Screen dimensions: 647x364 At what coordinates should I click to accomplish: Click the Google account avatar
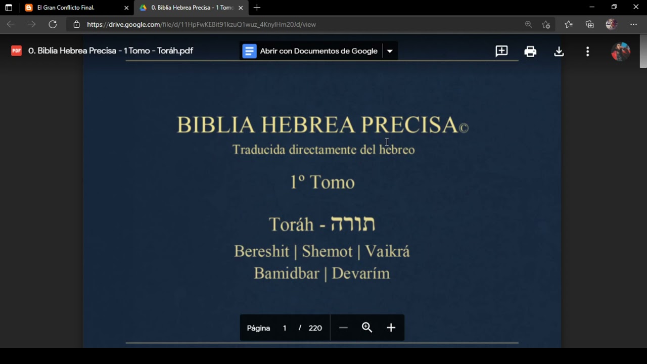coord(621,51)
